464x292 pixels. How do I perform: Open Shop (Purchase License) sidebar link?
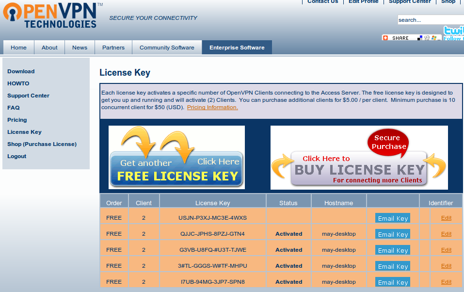[42, 144]
